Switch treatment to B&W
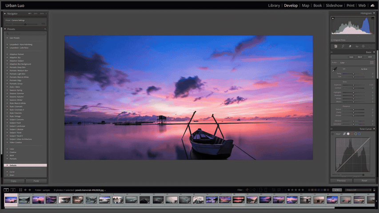 coord(360,57)
